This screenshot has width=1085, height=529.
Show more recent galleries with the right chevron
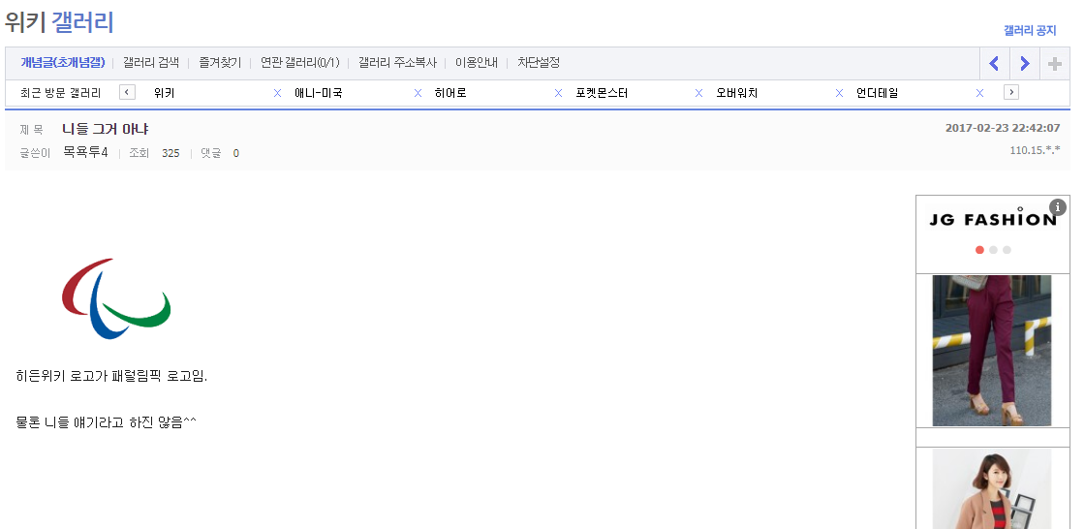pos(1011,92)
